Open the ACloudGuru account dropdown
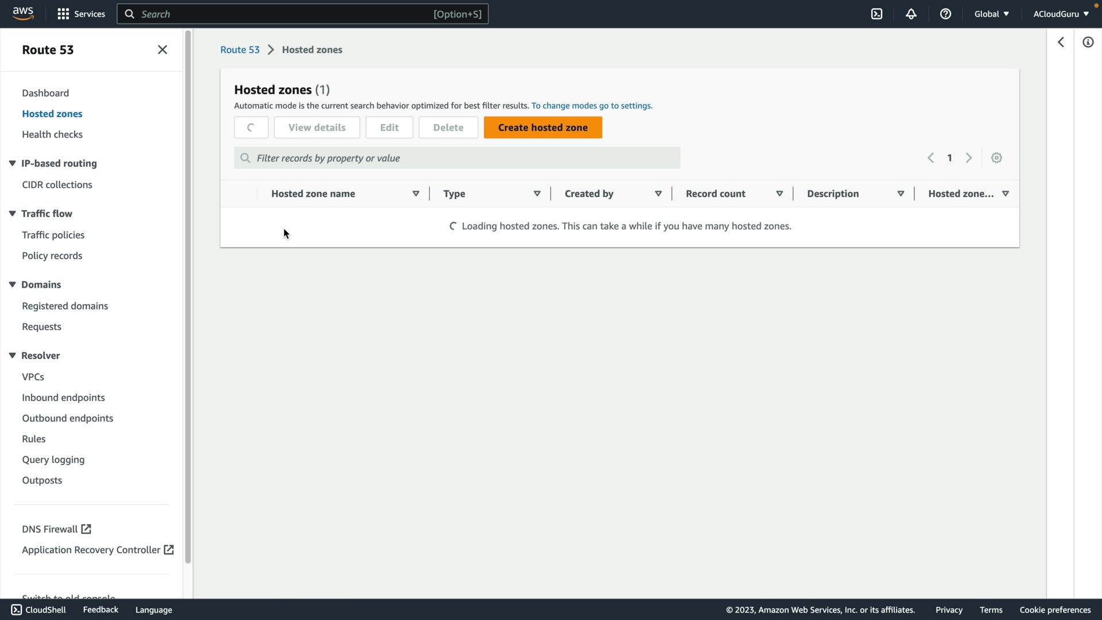 coord(1061,14)
